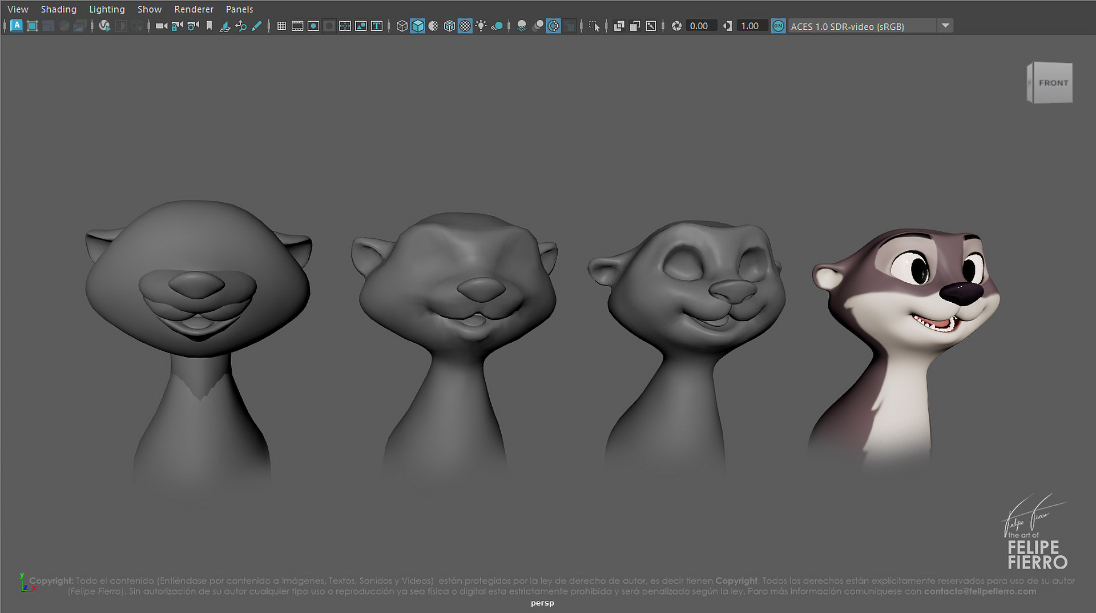
Task: Click the Exposure icon beside 0.00
Action: 677,26
